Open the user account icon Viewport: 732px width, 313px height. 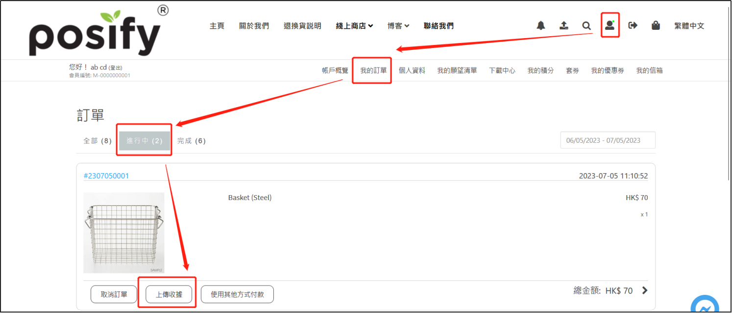point(610,25)
